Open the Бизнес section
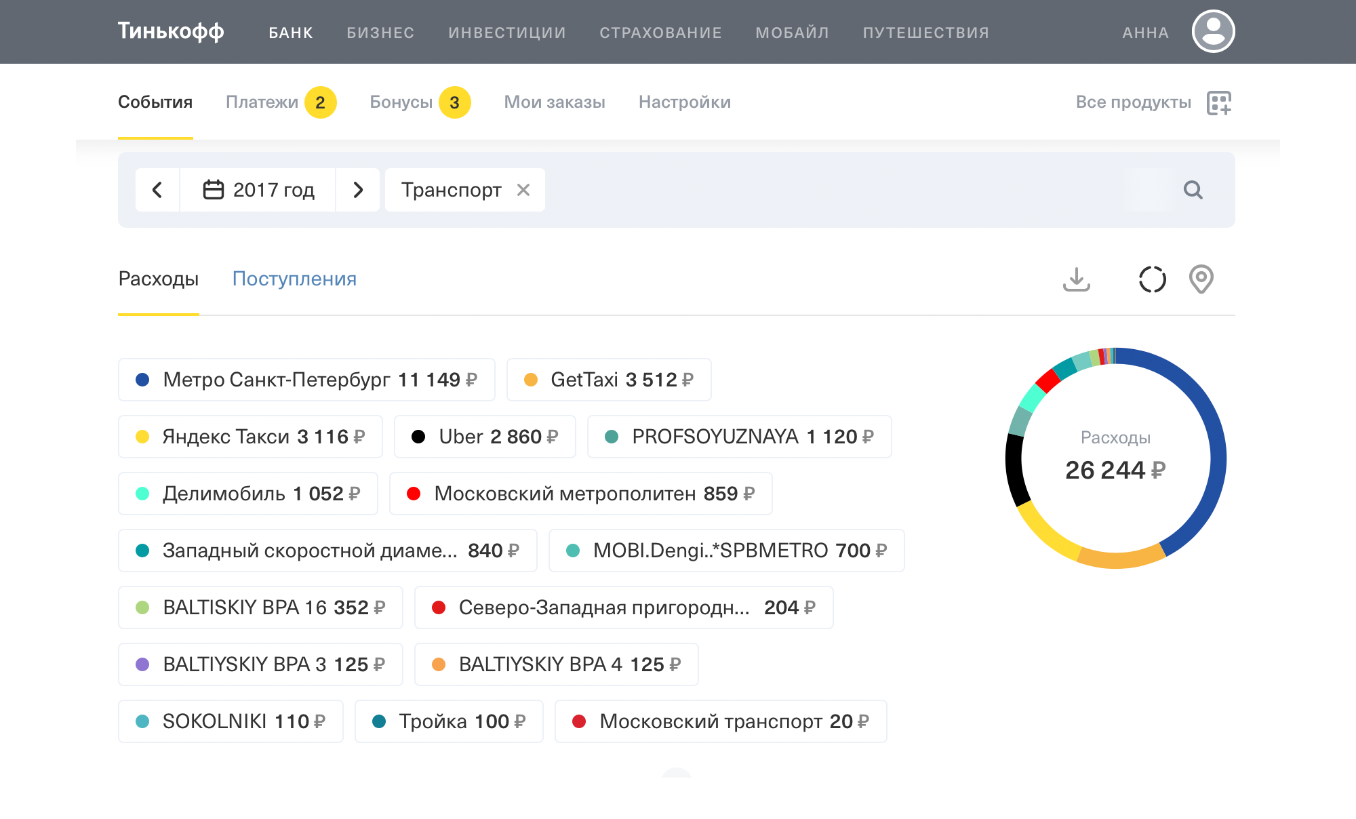 (380, 33)
